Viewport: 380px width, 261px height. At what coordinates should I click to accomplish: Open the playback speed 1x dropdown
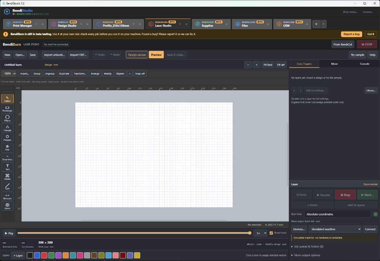coord(260,233)
